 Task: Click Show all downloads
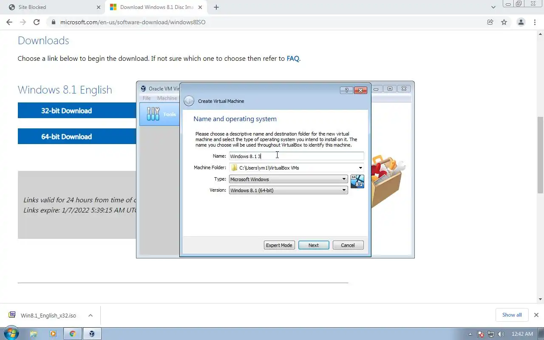tap(512, 315)
